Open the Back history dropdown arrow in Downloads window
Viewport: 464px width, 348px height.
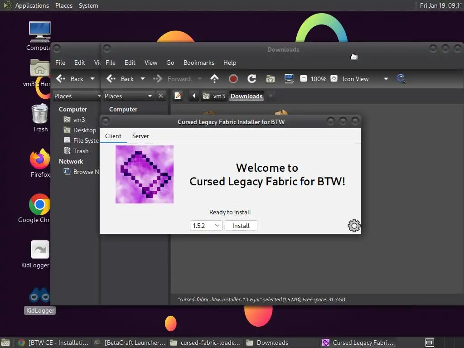point(143,79)
